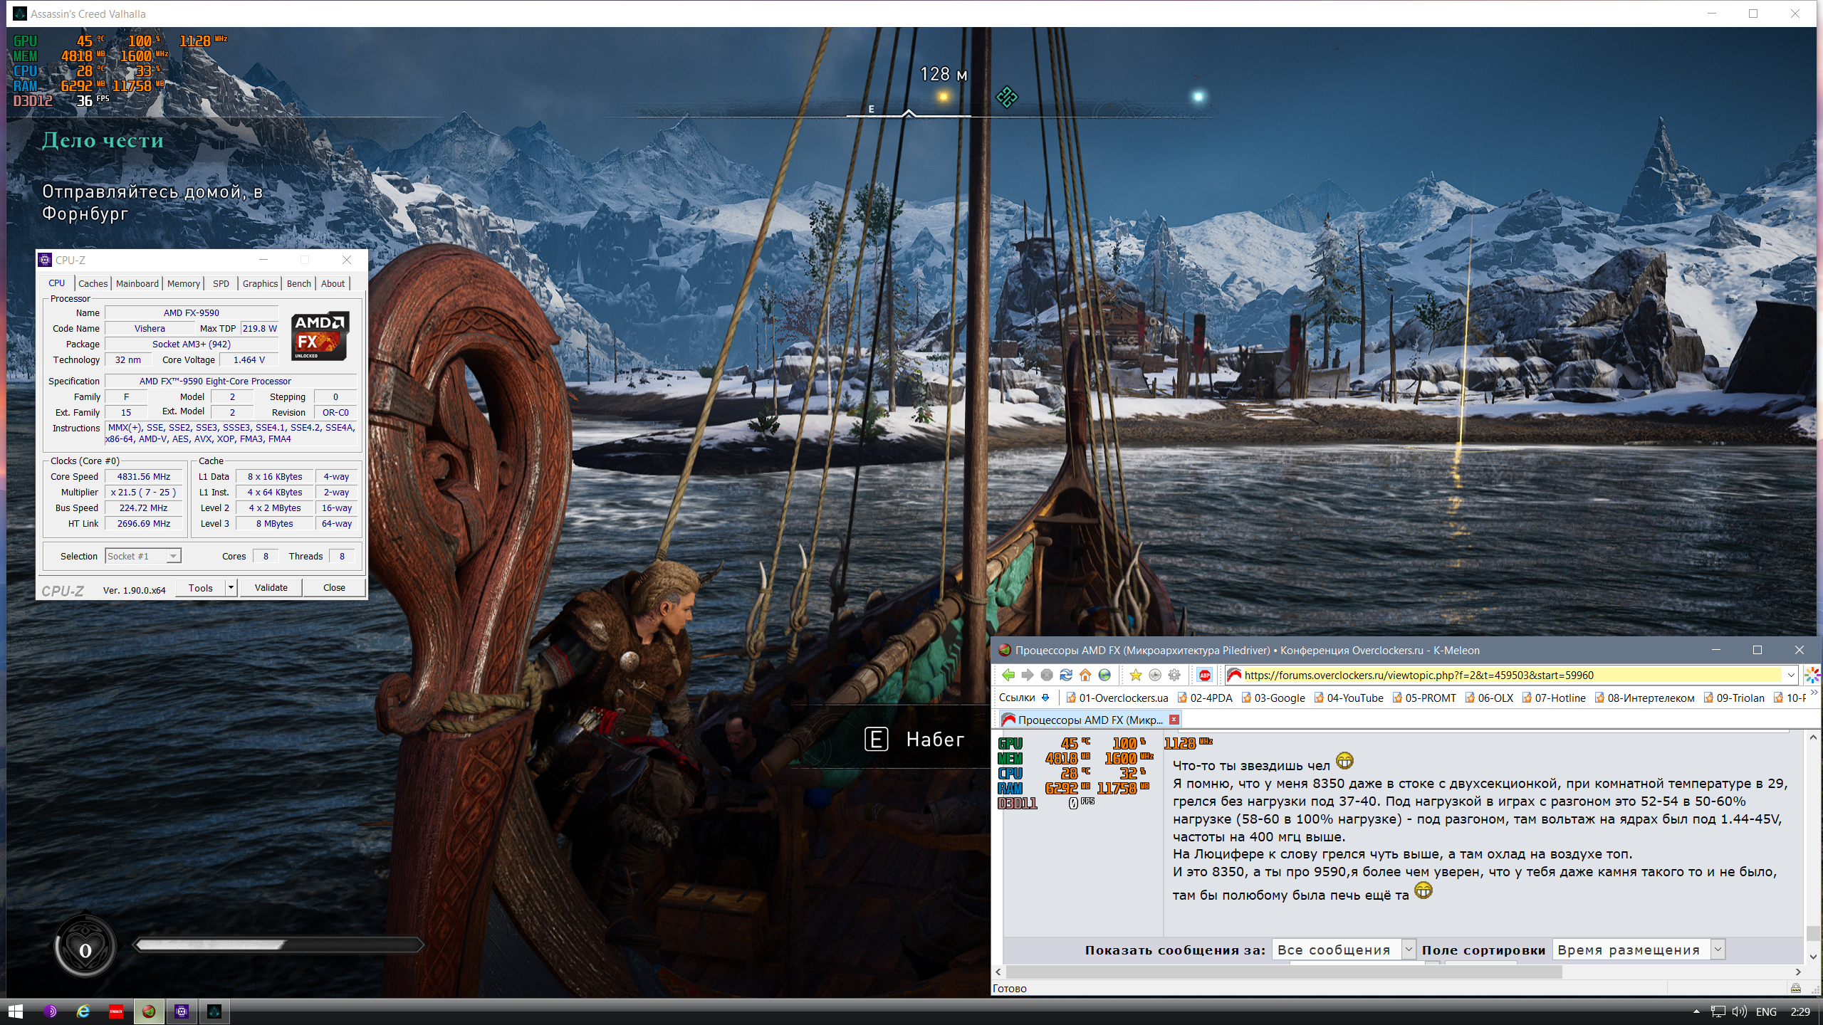Click the ABP ad blocker icon
Image resolution: width=1823 pixels, height=1025 pixels.
click(x=1205, y=675)
